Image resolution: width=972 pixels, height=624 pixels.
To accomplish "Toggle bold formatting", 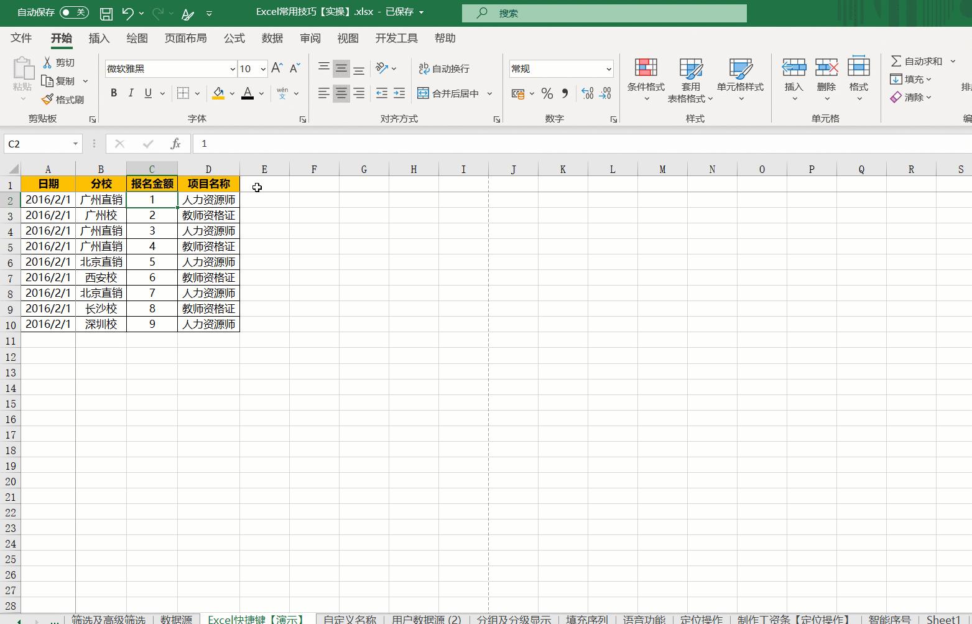I will pos(113,93).
